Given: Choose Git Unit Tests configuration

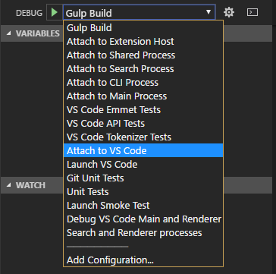Looking at the screenshot, I should [x=143, y=178].
